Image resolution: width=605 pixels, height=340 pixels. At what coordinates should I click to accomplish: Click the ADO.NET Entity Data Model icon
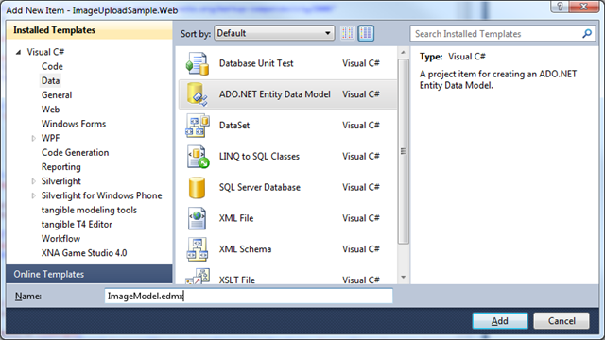point(198,94)
